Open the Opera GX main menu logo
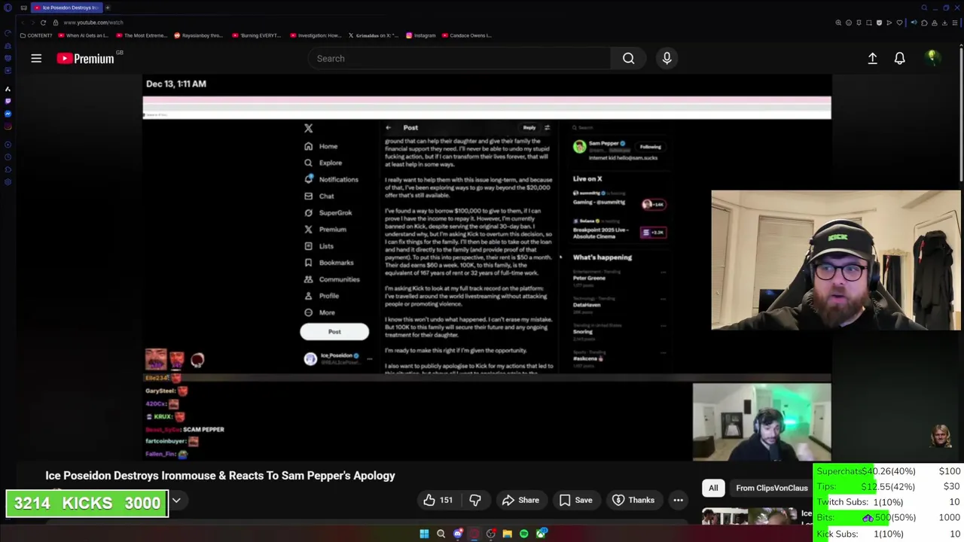 point(8,8)
